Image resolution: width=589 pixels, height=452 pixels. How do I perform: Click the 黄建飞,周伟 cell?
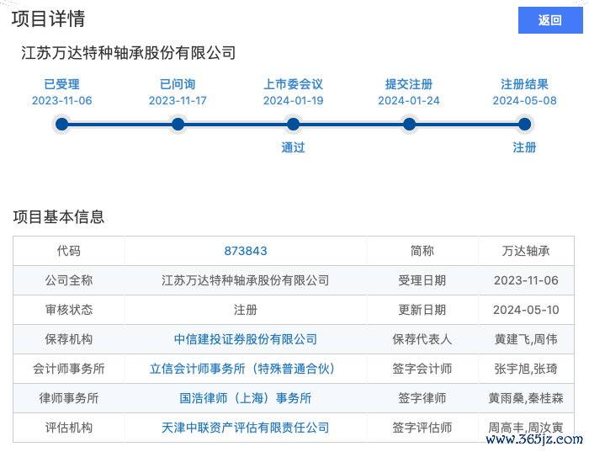(x=526, y=339)
